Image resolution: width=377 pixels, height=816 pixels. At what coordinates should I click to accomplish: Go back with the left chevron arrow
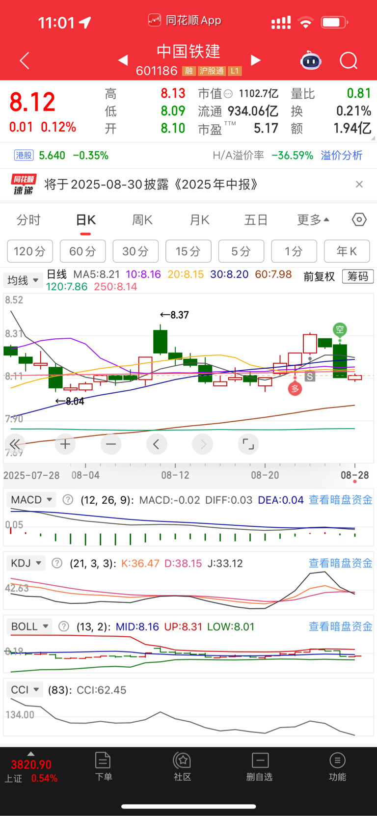coord(25,60)
